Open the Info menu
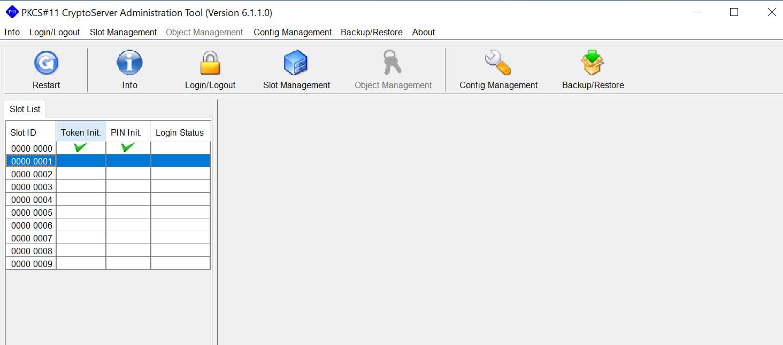 pos(12,32)
